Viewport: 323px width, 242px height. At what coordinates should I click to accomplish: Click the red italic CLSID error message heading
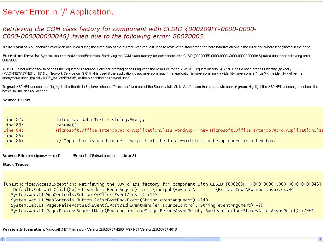129,32
